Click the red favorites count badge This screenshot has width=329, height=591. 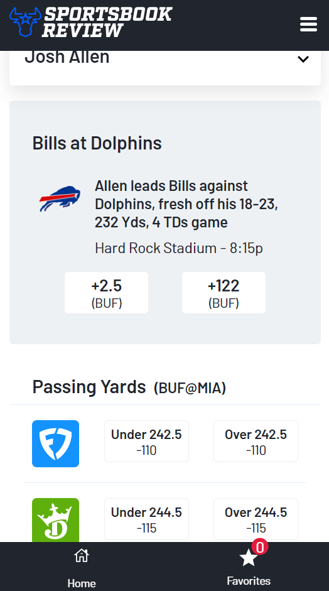(x=260, y=546)
